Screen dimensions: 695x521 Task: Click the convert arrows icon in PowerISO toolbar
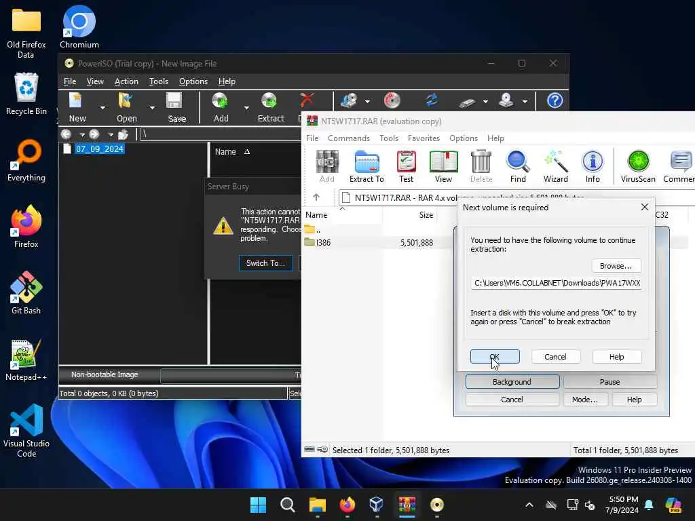coord(432,100)
